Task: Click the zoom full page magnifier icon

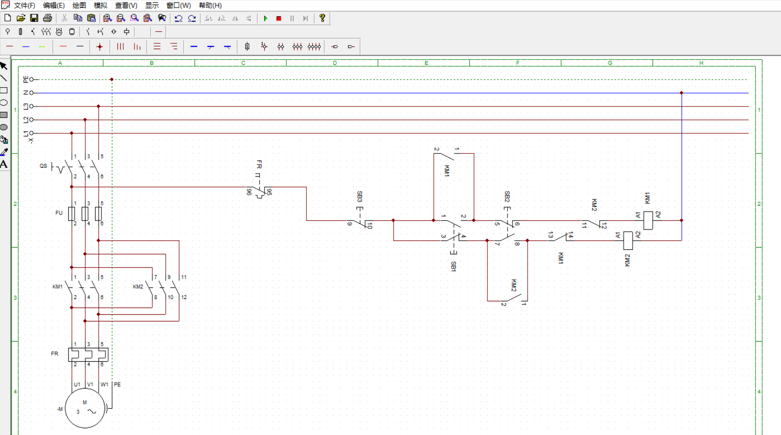Action: [148, 18]
